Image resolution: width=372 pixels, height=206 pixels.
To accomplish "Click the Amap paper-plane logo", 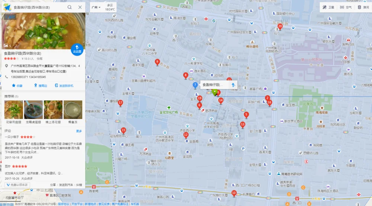I will [x=7, y=7].
